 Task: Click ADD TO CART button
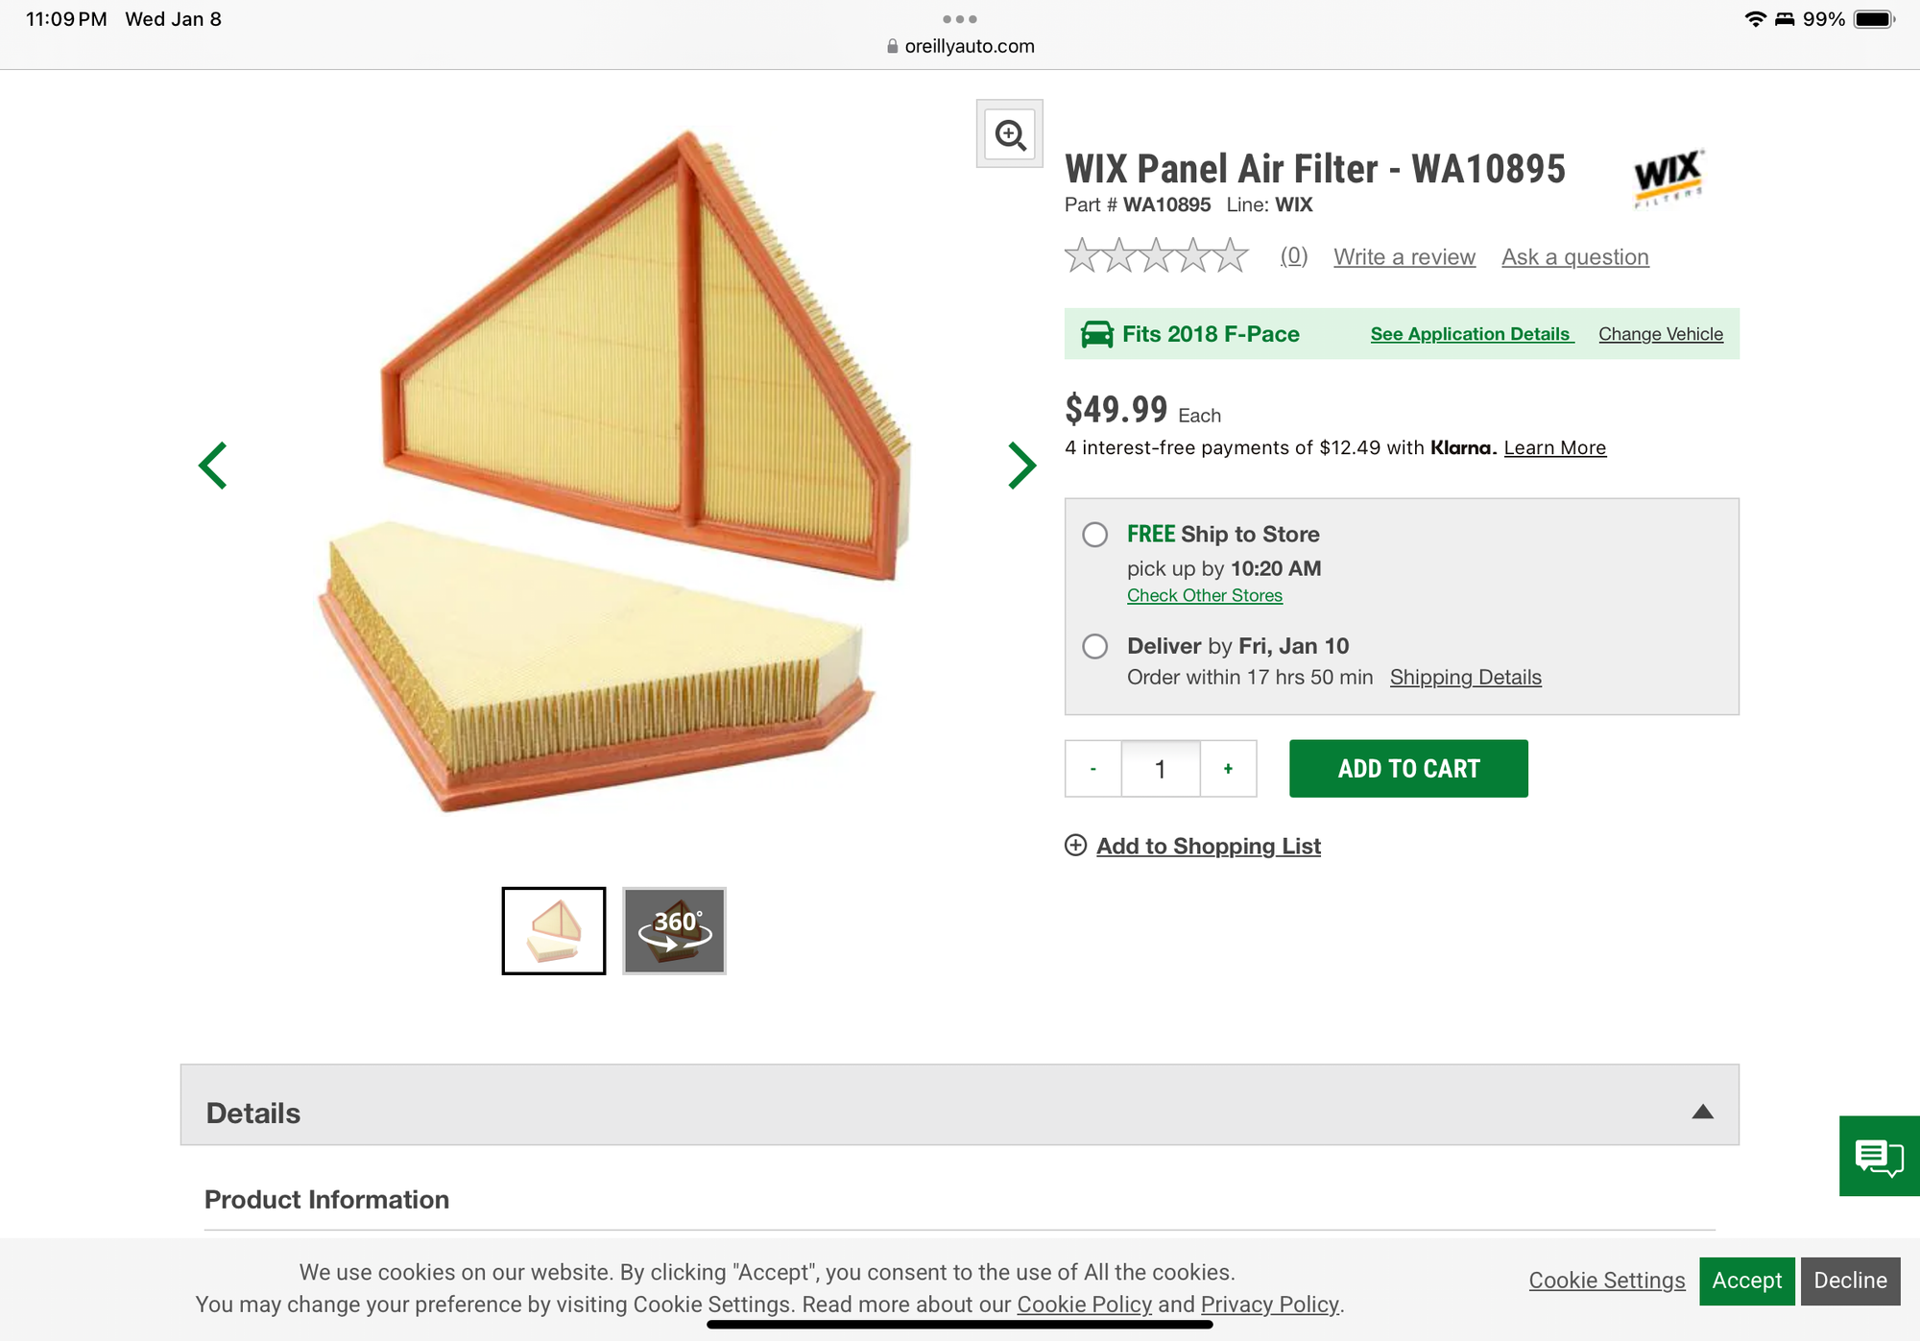(1408, 769)
